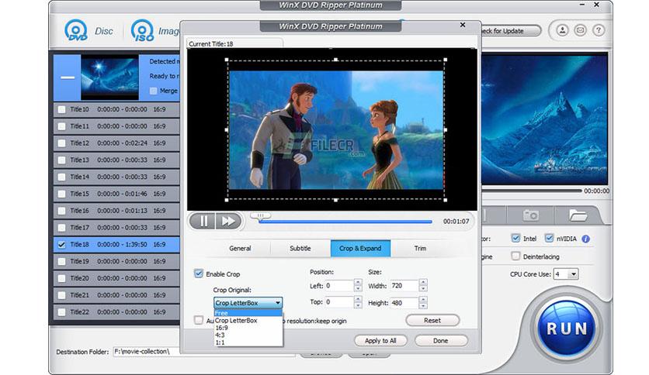Open the user account icon
The height and width of the screenshot is (375, 649).
562,30
